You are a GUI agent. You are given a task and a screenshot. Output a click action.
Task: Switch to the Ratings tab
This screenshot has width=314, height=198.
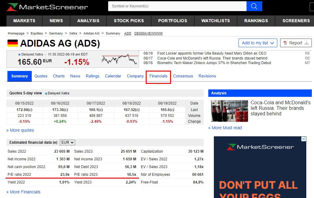[x=92, y=76]
